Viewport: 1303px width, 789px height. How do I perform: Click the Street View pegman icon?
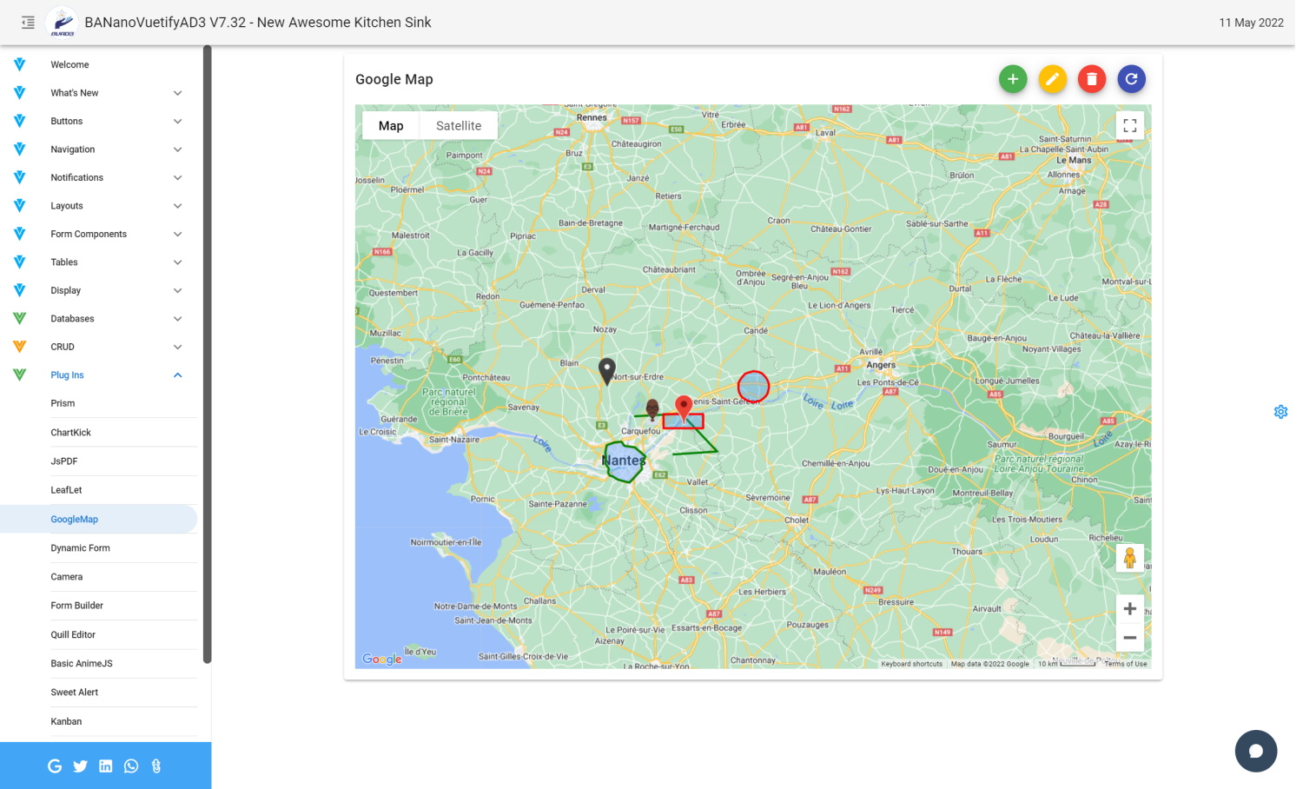click(x=1130, y=558)
